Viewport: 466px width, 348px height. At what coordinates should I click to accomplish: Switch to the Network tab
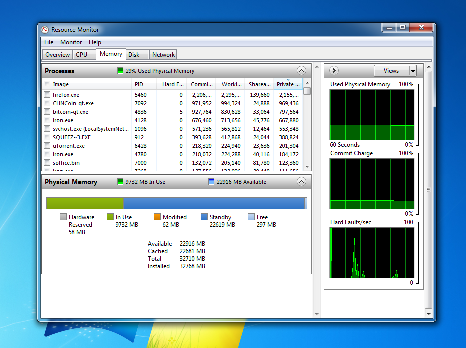164,55
